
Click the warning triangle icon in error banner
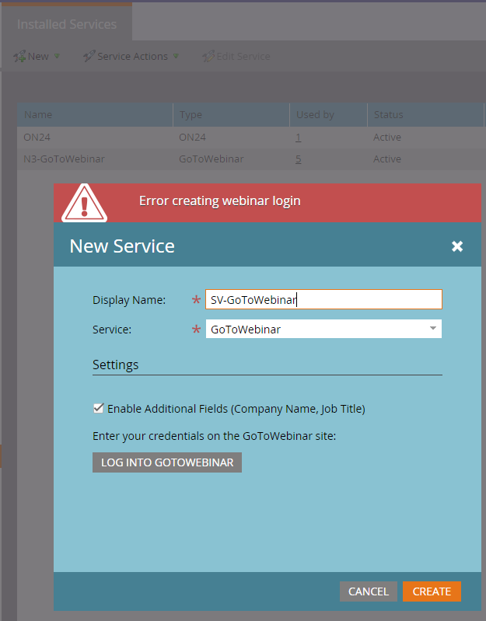pos(84,203)
